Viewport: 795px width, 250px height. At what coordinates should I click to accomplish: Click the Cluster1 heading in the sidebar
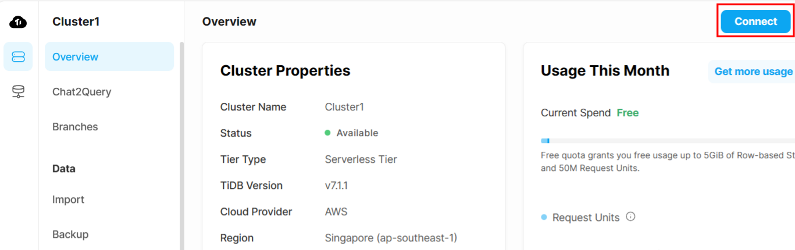pos(76,22)
